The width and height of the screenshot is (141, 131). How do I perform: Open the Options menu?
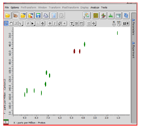tap(15, 8)
